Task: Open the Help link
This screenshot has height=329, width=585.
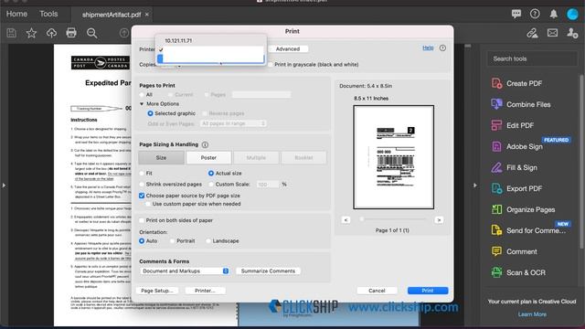Action: pyautogui.click(x=428, y=48)
